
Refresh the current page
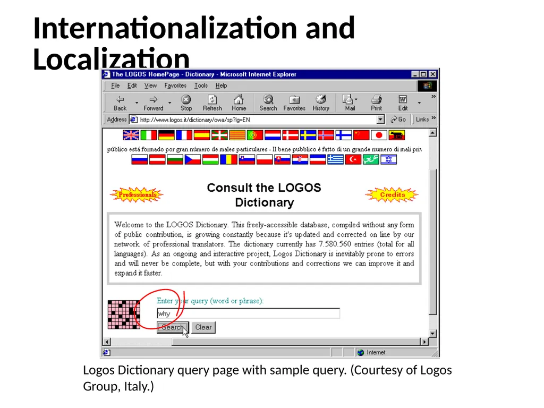[212, 103]
